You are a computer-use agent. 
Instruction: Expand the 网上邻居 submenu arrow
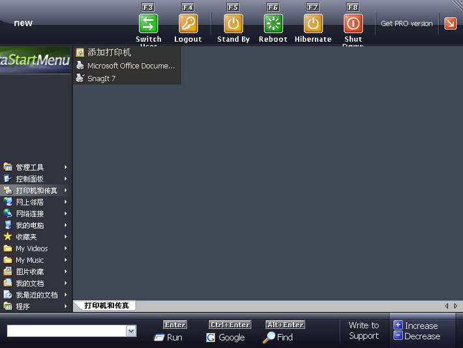tap(66, 202)
